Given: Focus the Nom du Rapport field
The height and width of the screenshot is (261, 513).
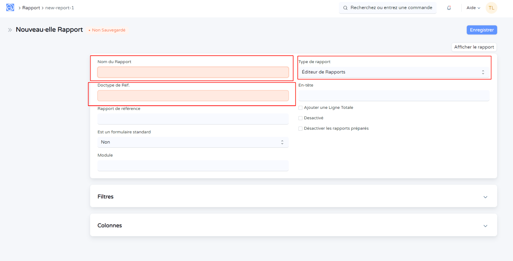Looking at the screenshot, I should tap(193, 72).
